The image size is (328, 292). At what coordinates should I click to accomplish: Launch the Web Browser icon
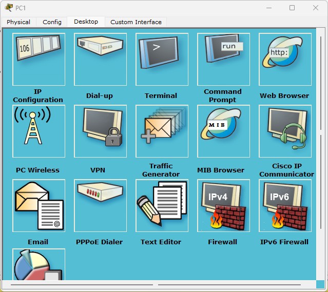(285, 59)
